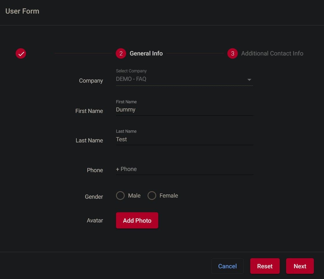Viewport: 324px width, 279px height.
Task: Open the General Info step label
Action: (x=146, y=53)
